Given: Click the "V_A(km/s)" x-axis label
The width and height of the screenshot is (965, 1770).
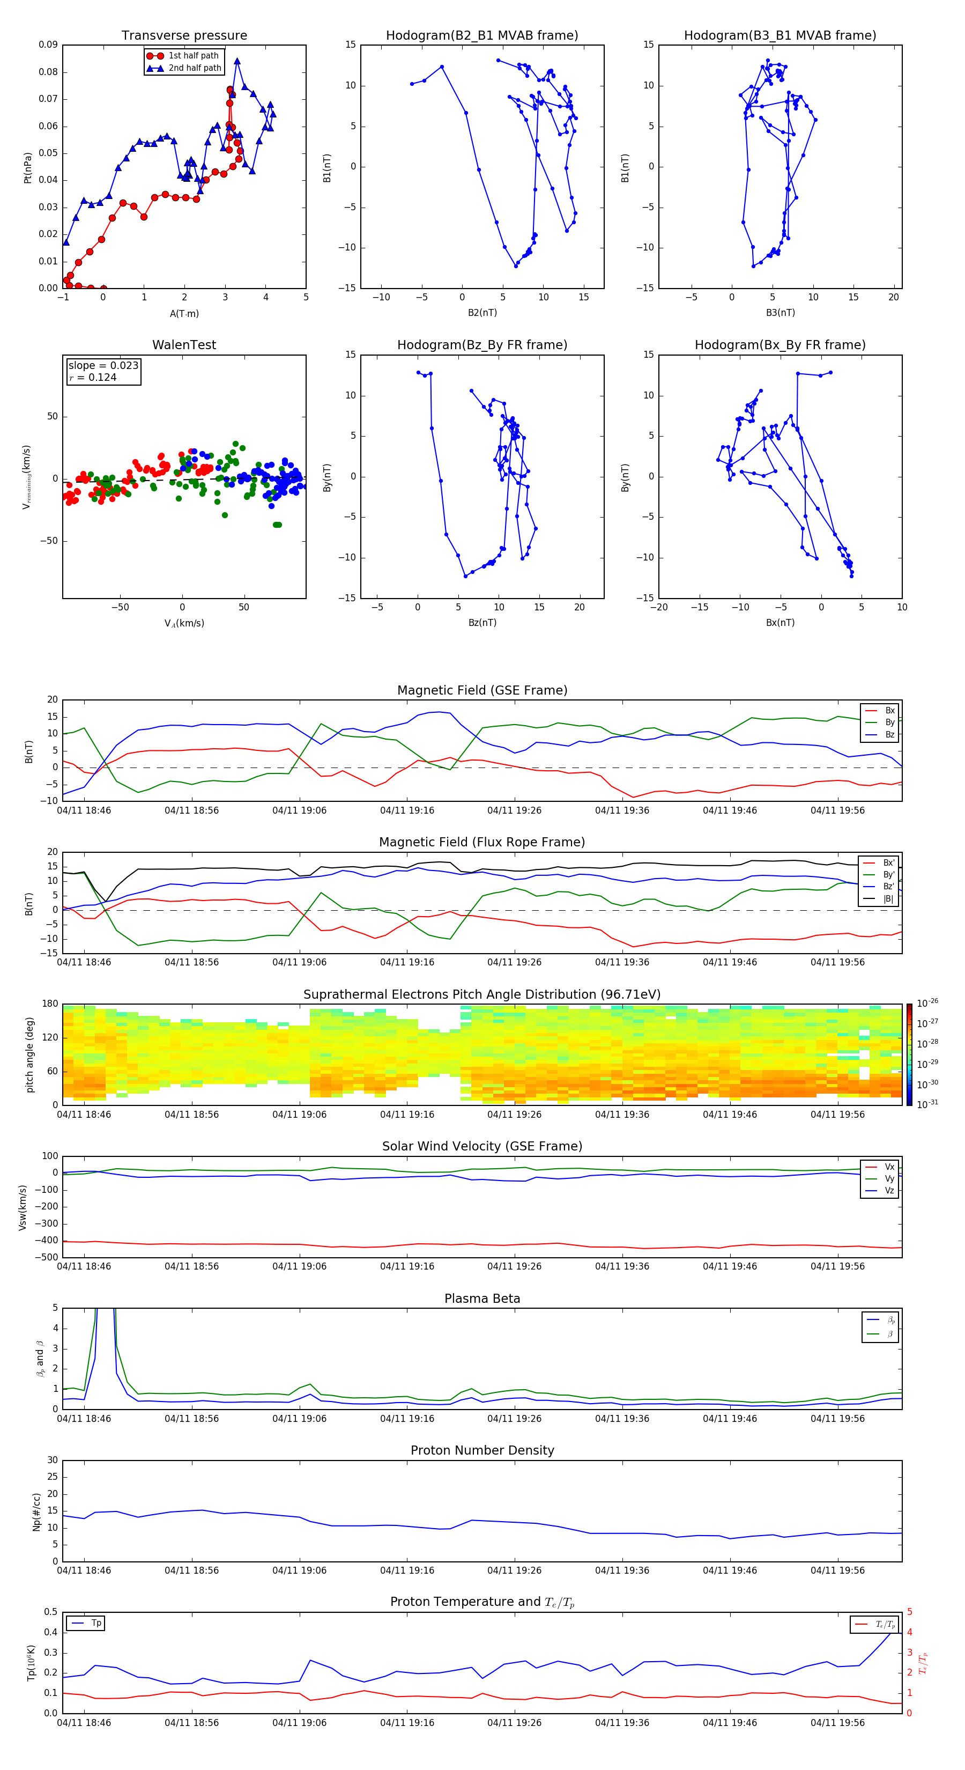Looking at the screenshot, I should 184,623.
